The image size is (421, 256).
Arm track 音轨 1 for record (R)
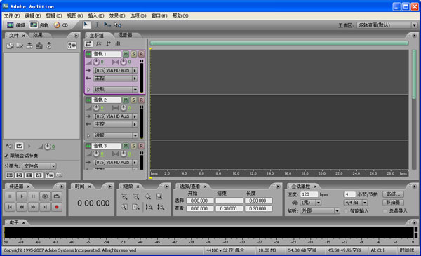pos(141,54)
